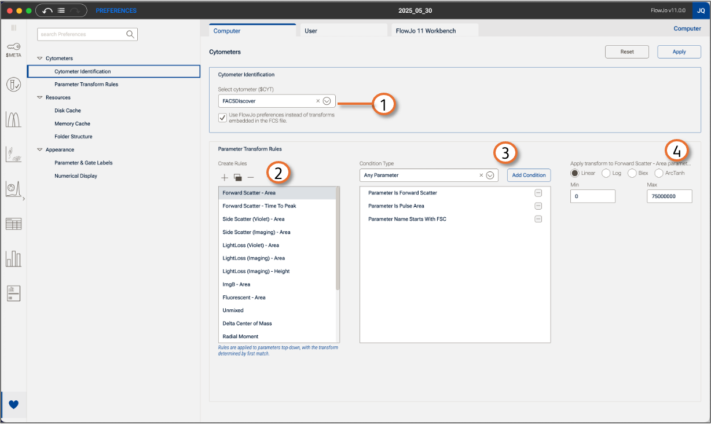Expand the Condition Type dropdown
711x424 pixels.
[x=489, y=175]
